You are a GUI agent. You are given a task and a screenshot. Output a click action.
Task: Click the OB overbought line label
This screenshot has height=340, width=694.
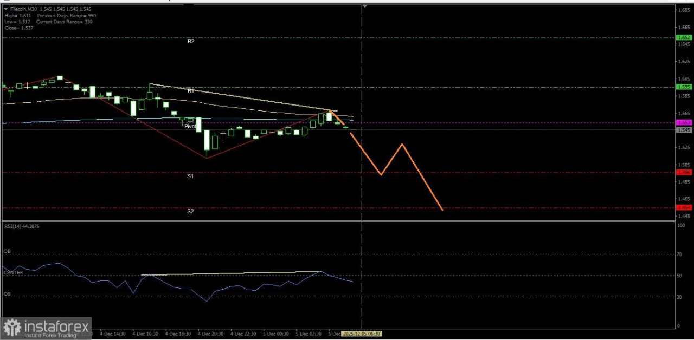[7, 251]
